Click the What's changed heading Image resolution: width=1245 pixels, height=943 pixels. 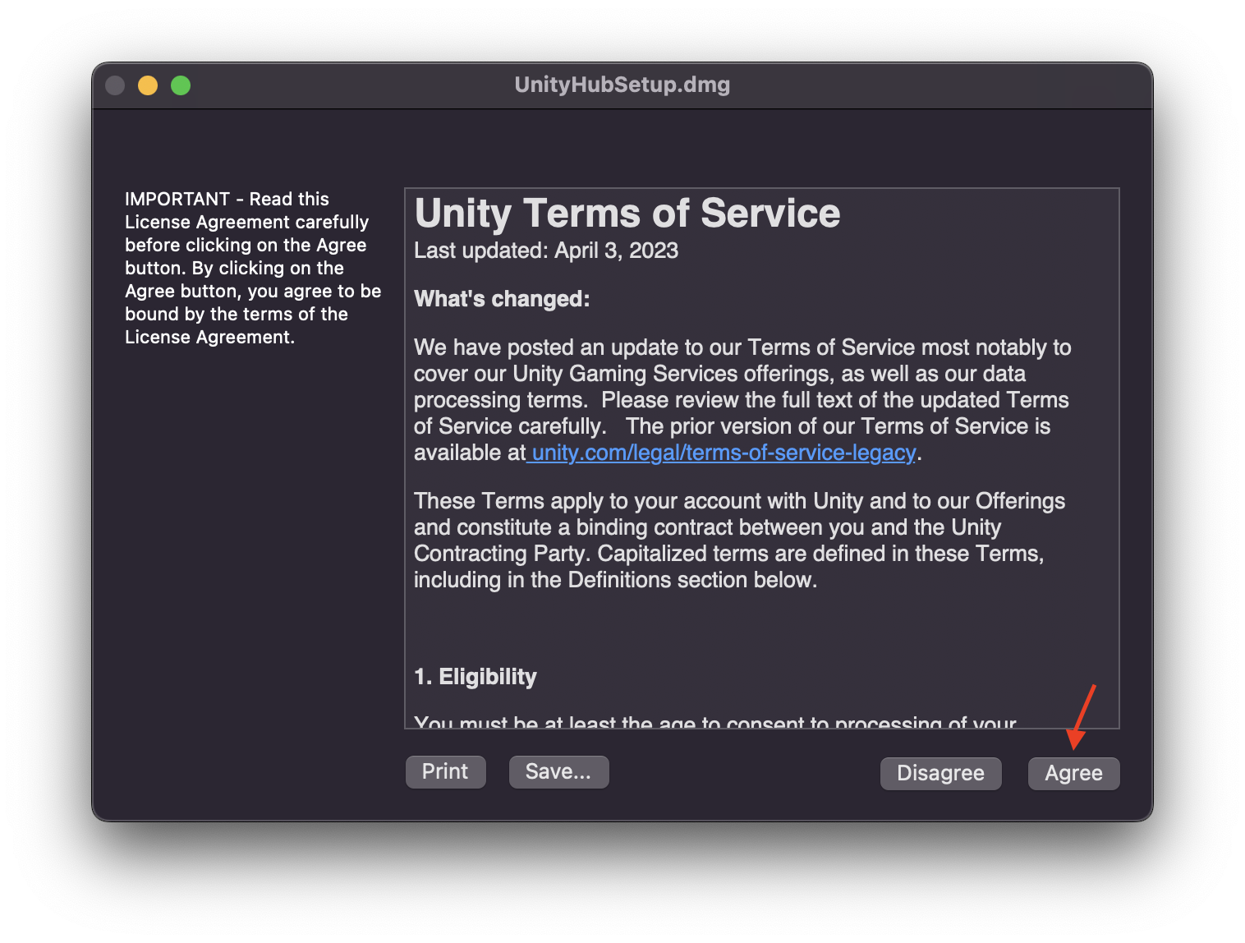(501, 299)
